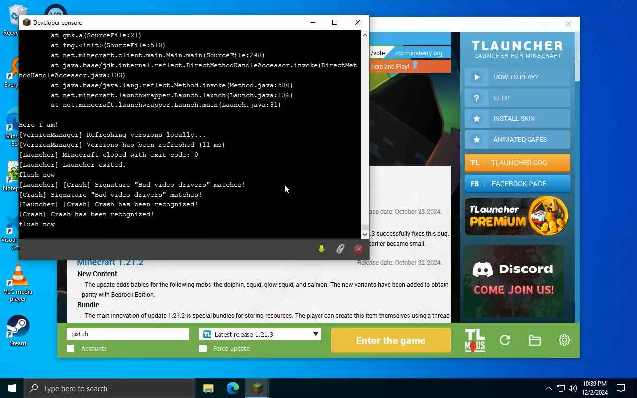Open TL Mods icon in launcher
637x398 pixels.
pos(475,340)
